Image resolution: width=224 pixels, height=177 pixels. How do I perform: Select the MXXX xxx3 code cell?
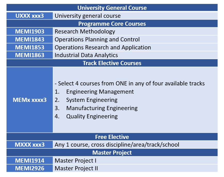30,145
